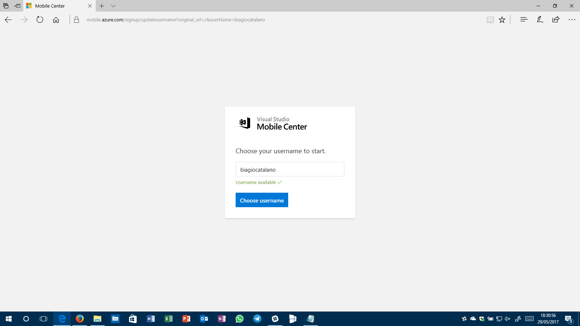
Task: Open a new browser tab
Action: 102,6
